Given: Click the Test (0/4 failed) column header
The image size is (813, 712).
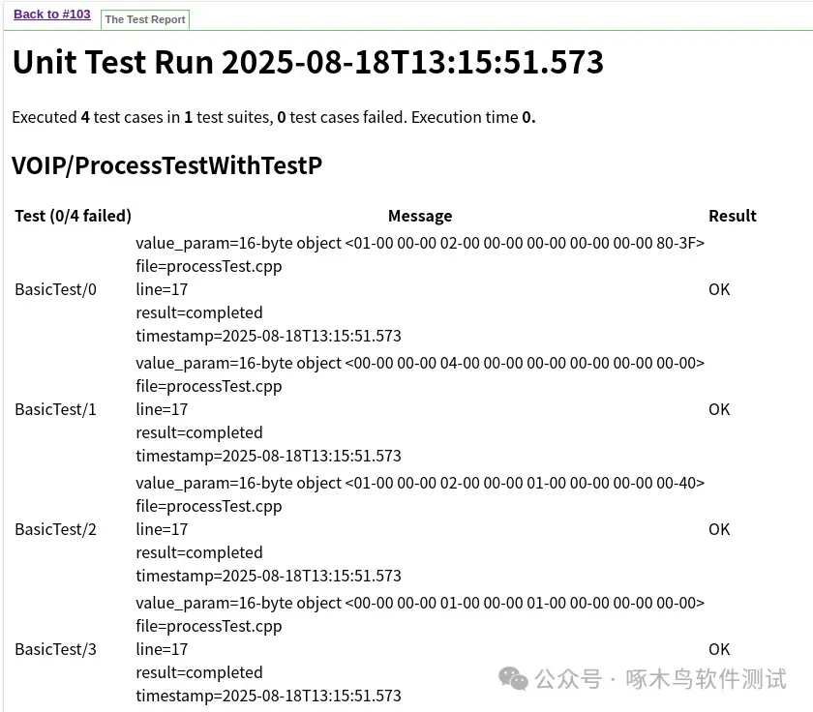Looking at the screenshot, I should 74,216.
